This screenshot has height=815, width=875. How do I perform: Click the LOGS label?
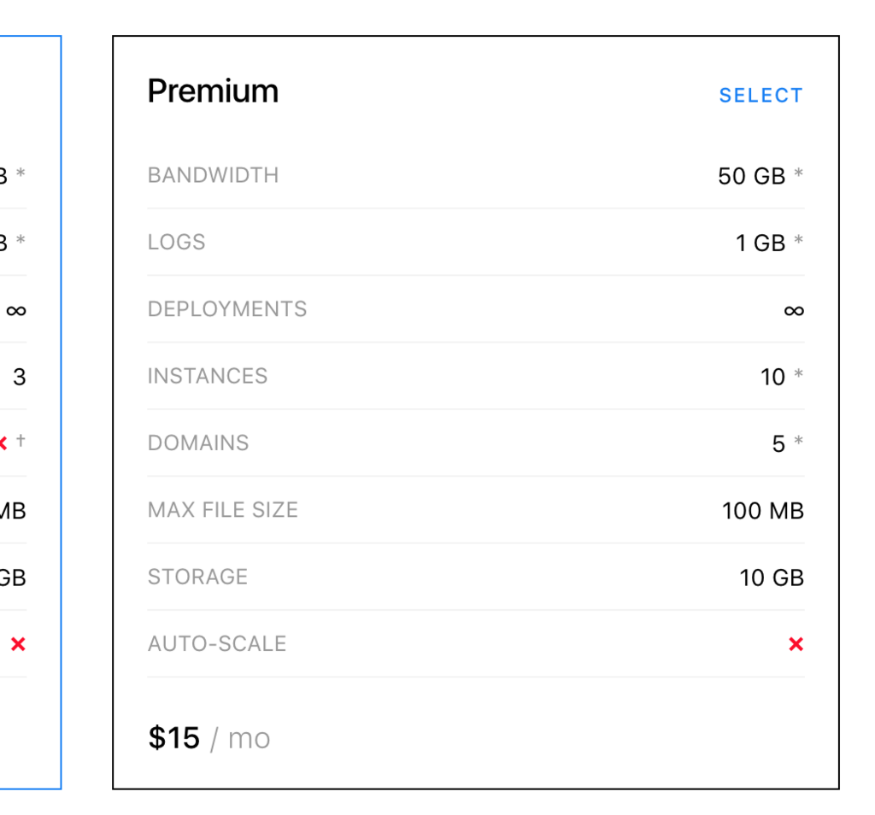point(176,242)
